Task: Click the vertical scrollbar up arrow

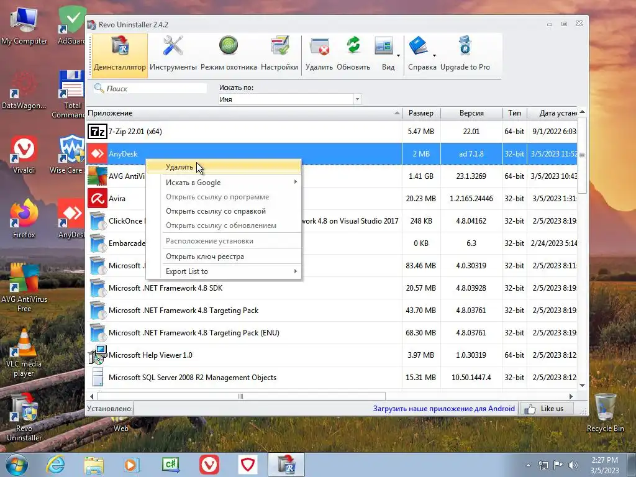Action: (583, 112)
